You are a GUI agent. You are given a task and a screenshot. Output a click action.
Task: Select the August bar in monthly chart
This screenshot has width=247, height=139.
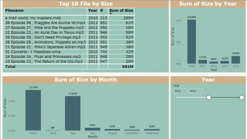112,130
